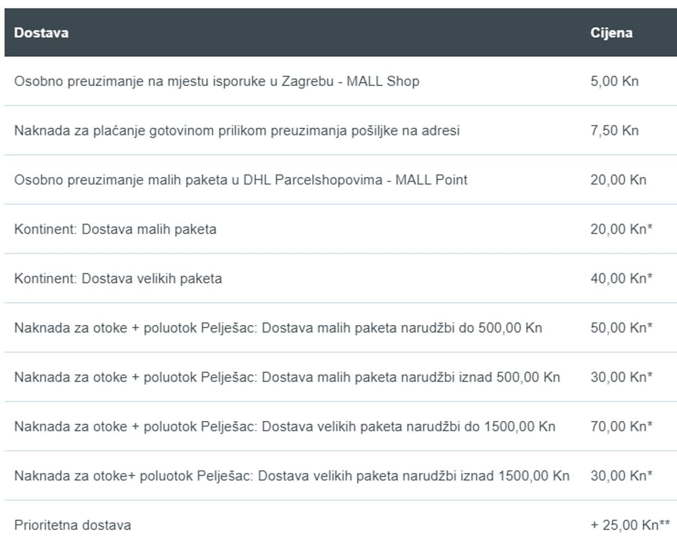Select the MALL Shop Zagreb pickup row text

point(217,81)
